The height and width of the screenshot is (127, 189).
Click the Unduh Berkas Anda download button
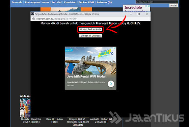(90, 29)
